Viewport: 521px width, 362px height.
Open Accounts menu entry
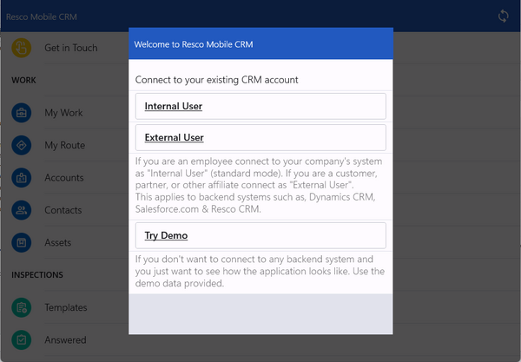pos(64,178)
